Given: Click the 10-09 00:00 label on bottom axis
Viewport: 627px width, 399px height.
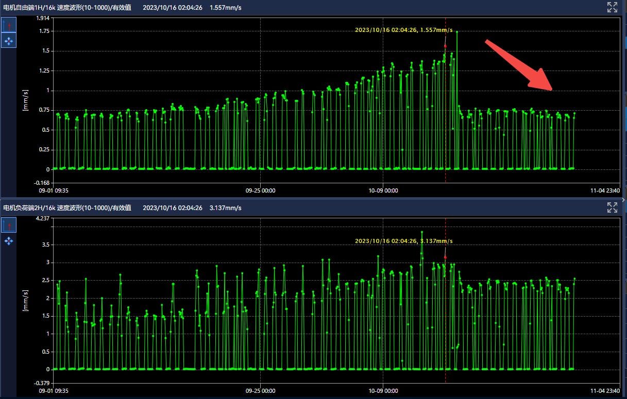Looking at the screenshot, I should (x=383, y=391).
